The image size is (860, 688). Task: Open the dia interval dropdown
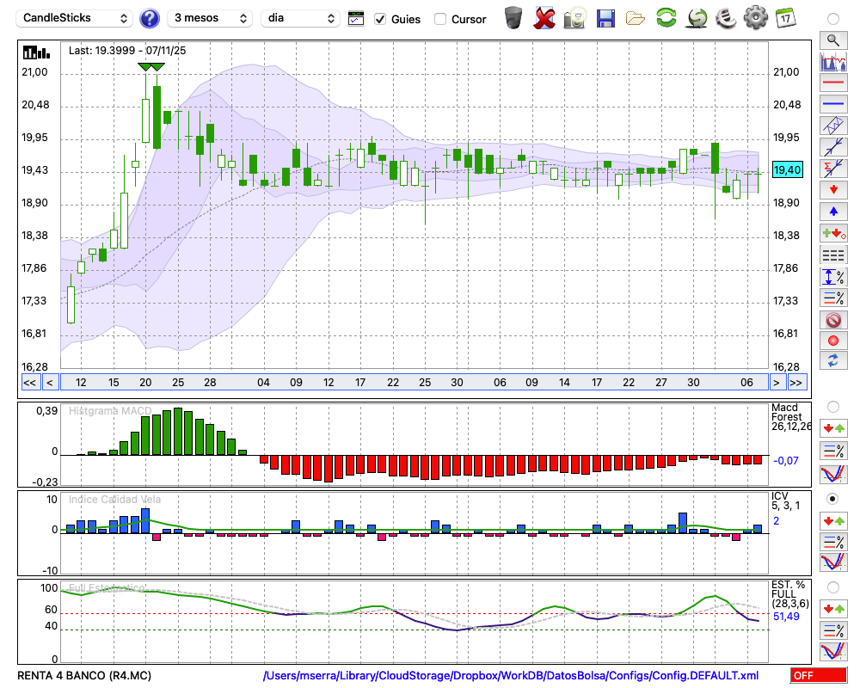tap(301, 18)
